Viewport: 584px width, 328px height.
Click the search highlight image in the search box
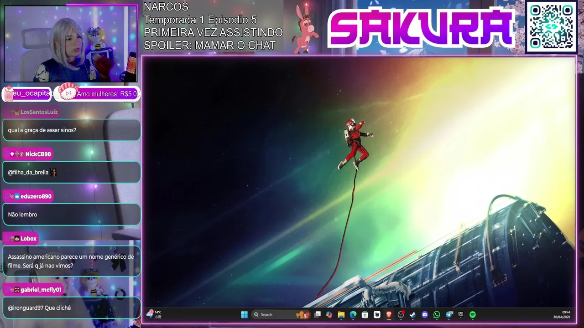(302, 314)
